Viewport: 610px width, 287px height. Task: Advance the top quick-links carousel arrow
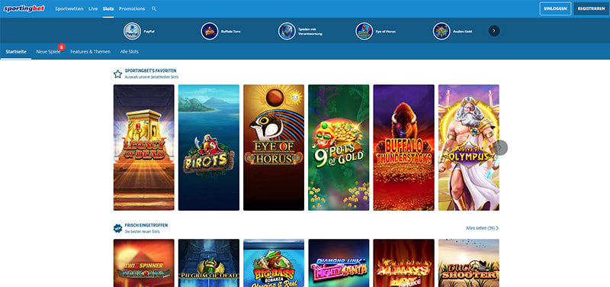pos(494,31)
